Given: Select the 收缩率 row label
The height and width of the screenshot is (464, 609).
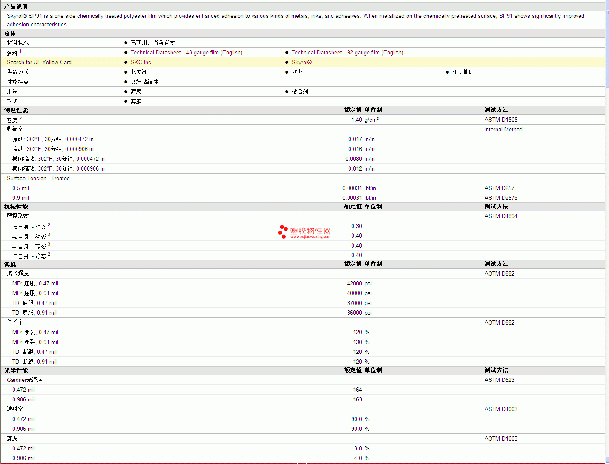Looking at the screenshot, I should [15, 129].
